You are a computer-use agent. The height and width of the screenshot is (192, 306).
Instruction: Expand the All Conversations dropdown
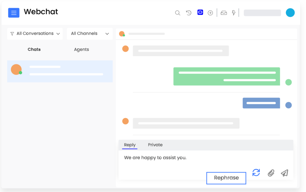(35, 34)
